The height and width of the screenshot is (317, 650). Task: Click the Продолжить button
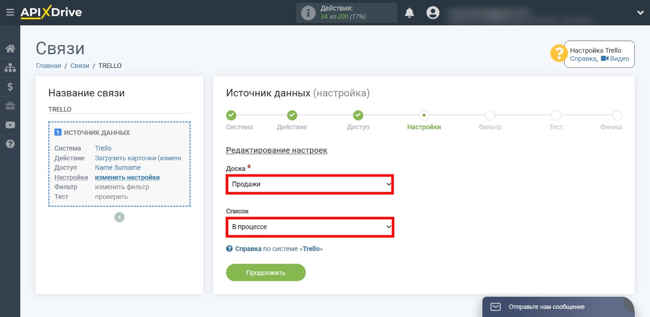266,272
